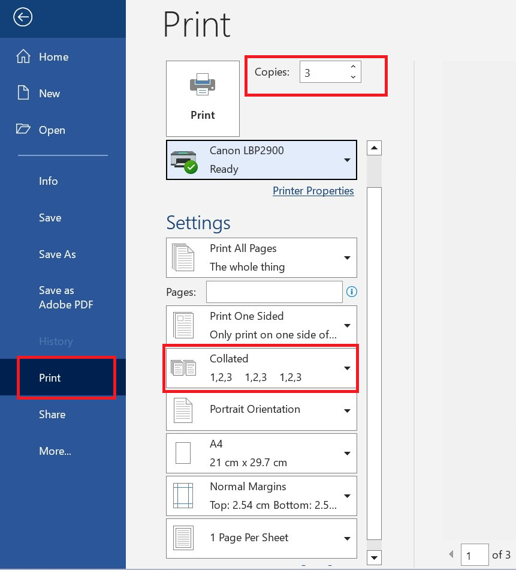The width and height of the screenshot is (516, 570).
Task: Choose Save in the sidebar
Action: [63, 218]
